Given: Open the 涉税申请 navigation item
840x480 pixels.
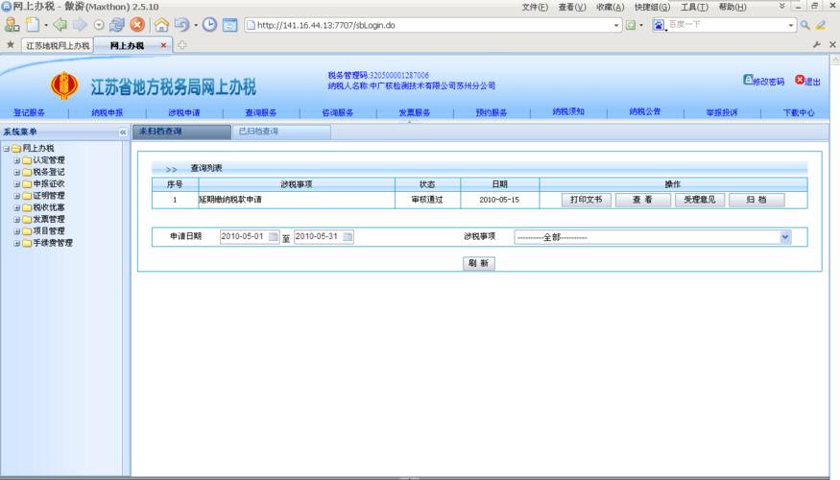Looking at the screenshot, I should coord(184,112).
